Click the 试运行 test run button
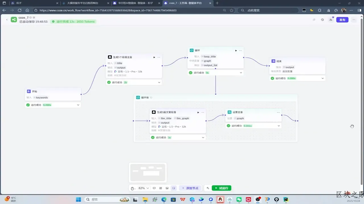 pyautogui.click(x=221, y=188)
